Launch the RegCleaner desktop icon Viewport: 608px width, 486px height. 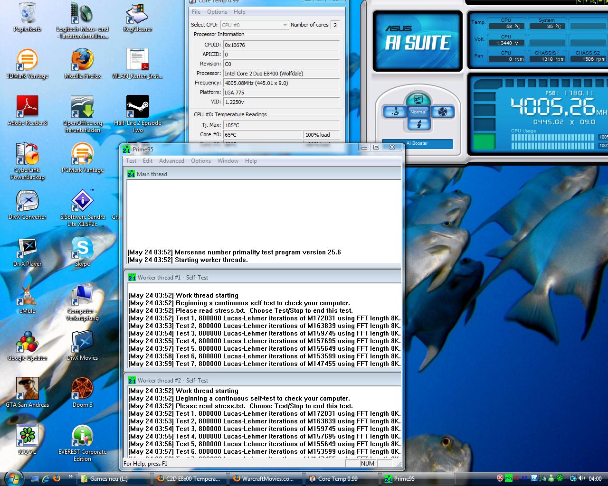pos(137,17)
